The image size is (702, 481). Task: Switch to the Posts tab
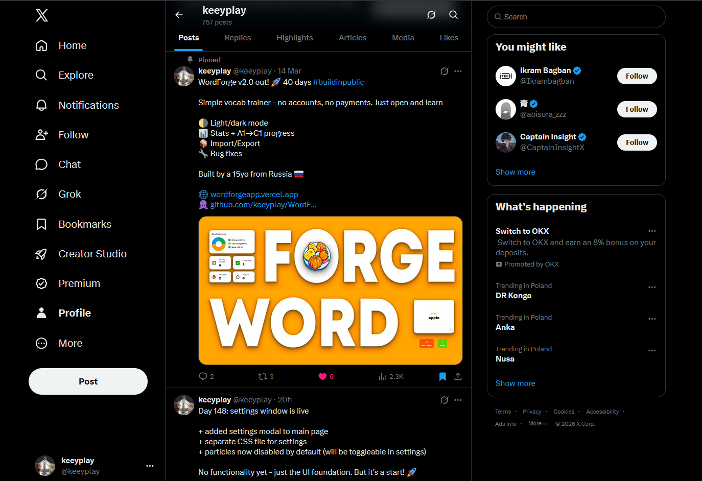189,38
